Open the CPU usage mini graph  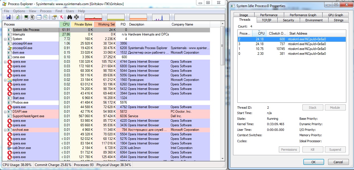[x=93, y=18]
